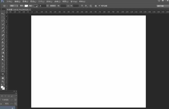The image size is (169, 109).
Task: Toggle the align edges checkbox
Action: click(x=99, y=6)
